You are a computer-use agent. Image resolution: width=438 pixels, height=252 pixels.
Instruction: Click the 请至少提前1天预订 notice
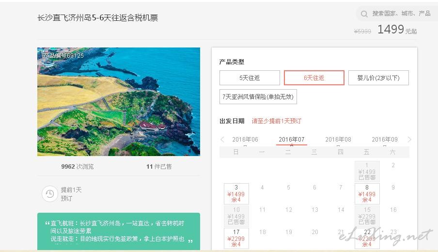276,121
